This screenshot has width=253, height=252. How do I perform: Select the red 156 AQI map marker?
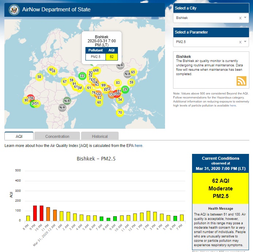[x=31, y=98]
